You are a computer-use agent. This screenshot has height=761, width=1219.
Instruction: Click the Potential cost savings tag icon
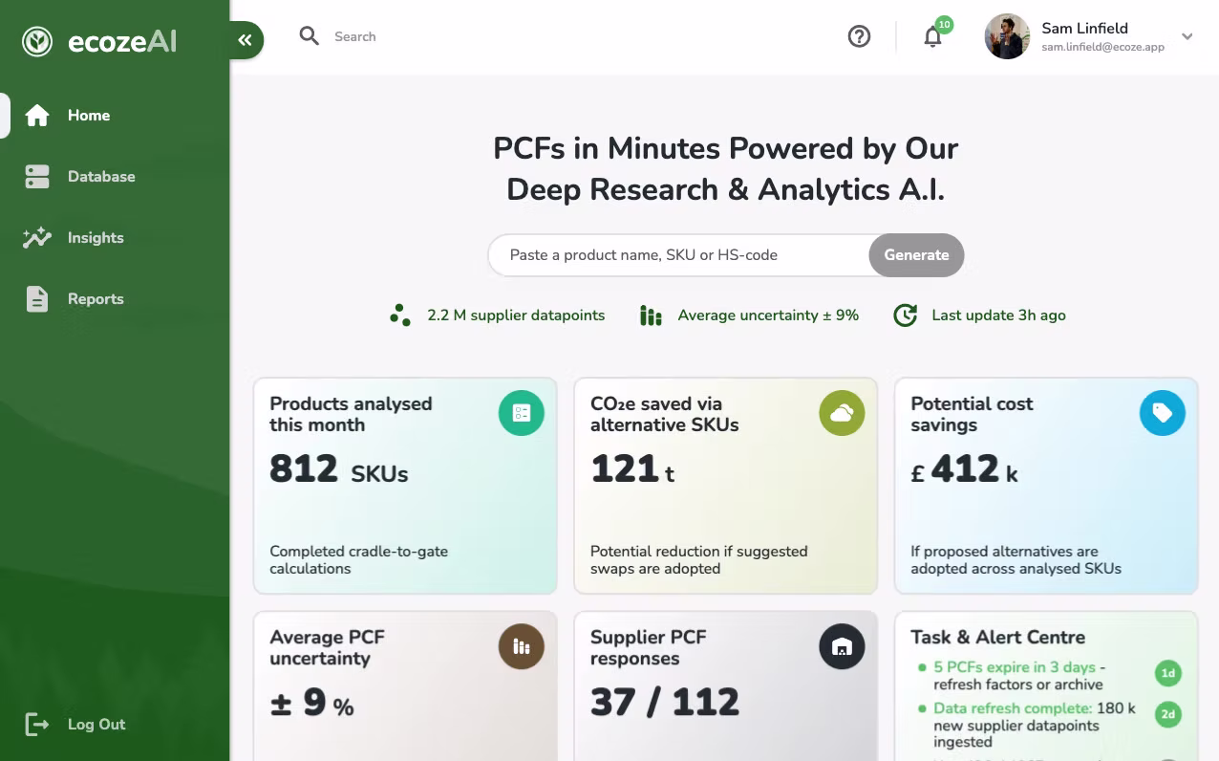pos(1162,413)
